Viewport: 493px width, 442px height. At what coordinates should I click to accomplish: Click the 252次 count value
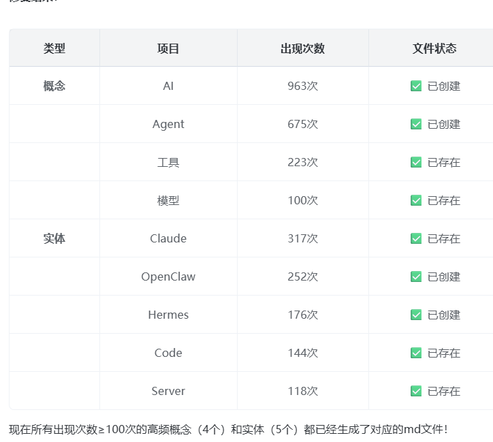pyautogui.click(x=303, y=277)
